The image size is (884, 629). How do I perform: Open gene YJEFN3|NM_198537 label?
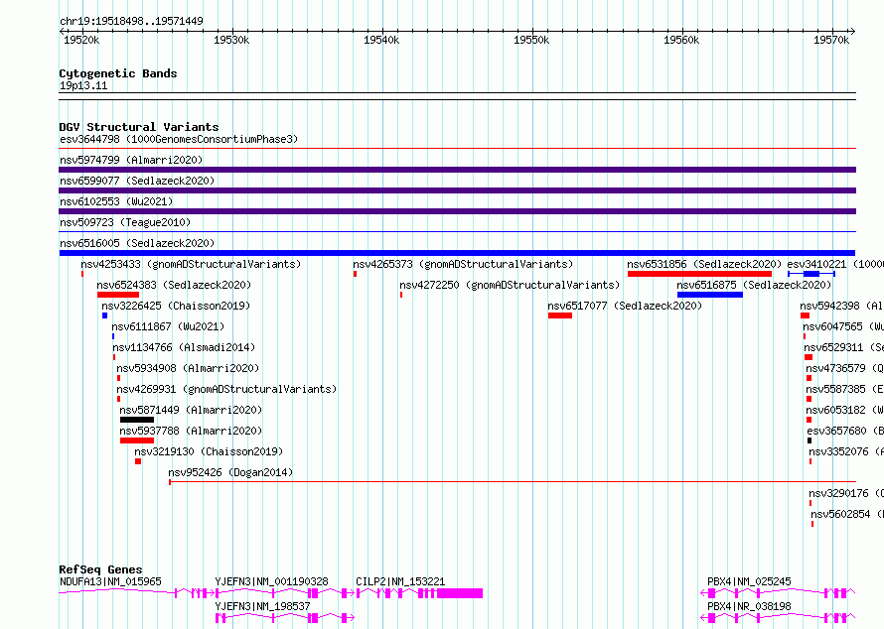pos(263,606)
